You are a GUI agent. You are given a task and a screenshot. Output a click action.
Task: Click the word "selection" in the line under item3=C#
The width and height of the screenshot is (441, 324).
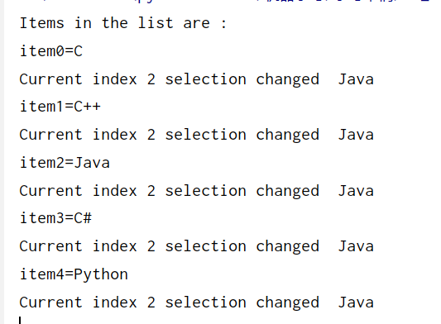205,246
